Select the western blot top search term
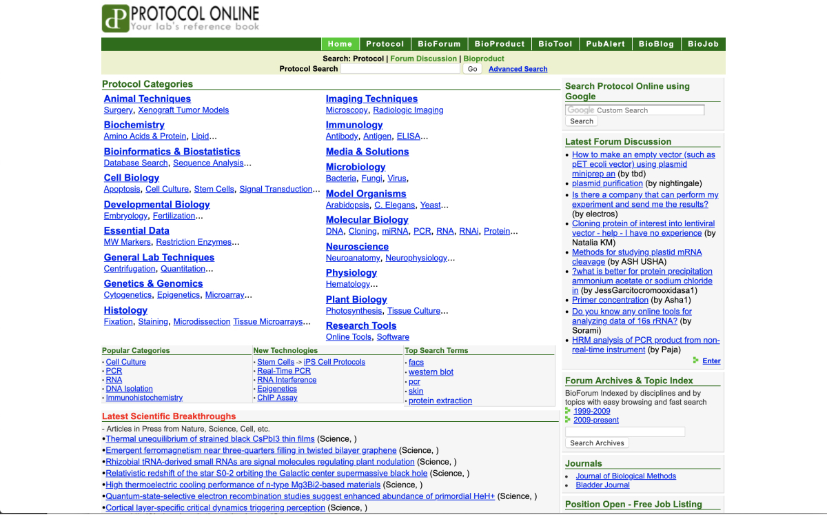827x517 pixels. tap(431, 372)
